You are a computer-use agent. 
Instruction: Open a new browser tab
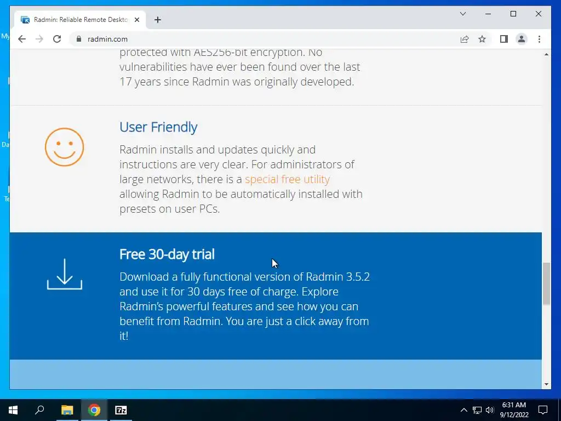click(x=157, y=20)
